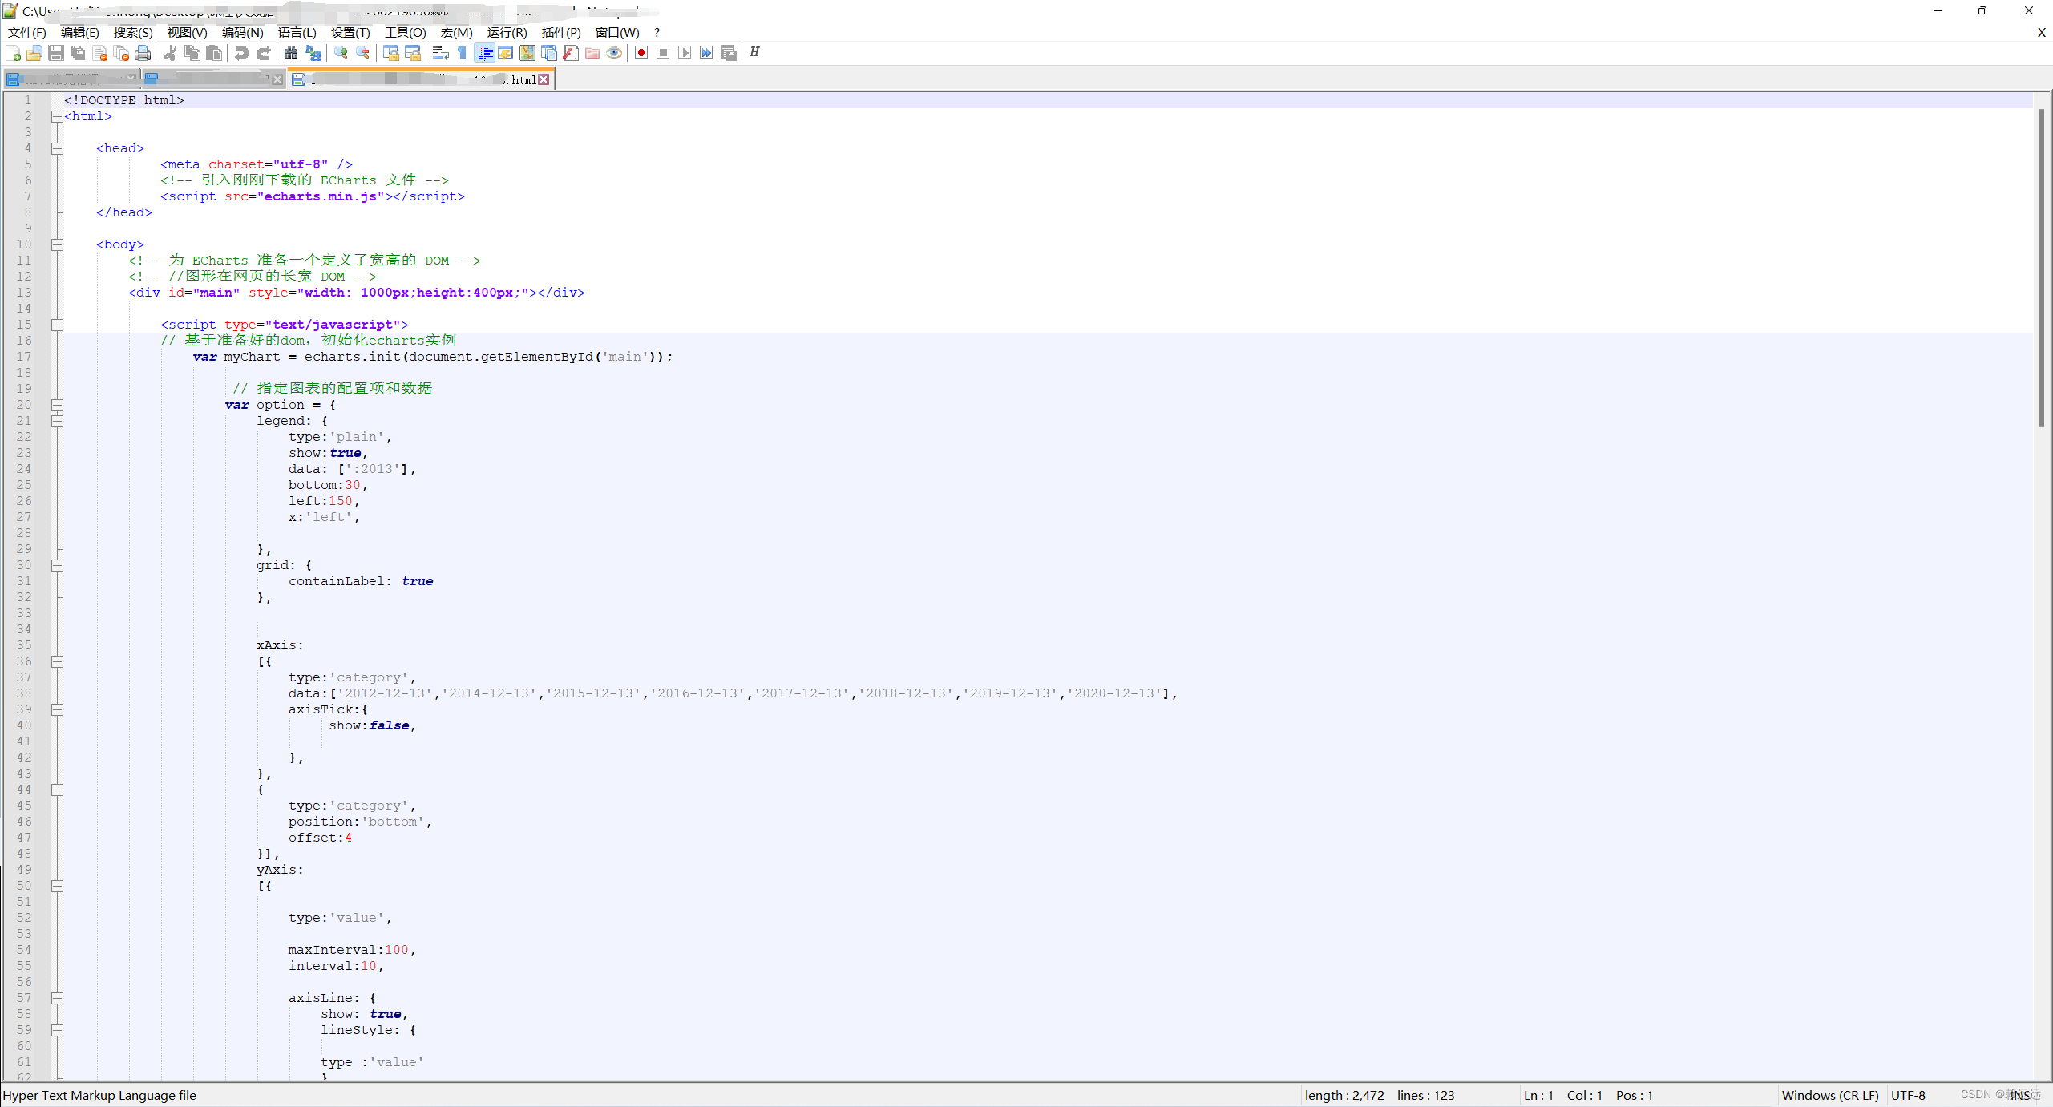Start macro recording with red dot icon
This screenshot has width=2053, height=1107.
pos(641,53)
